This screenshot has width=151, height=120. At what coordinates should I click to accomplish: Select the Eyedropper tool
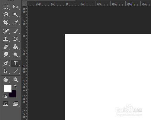click(16, 22)
